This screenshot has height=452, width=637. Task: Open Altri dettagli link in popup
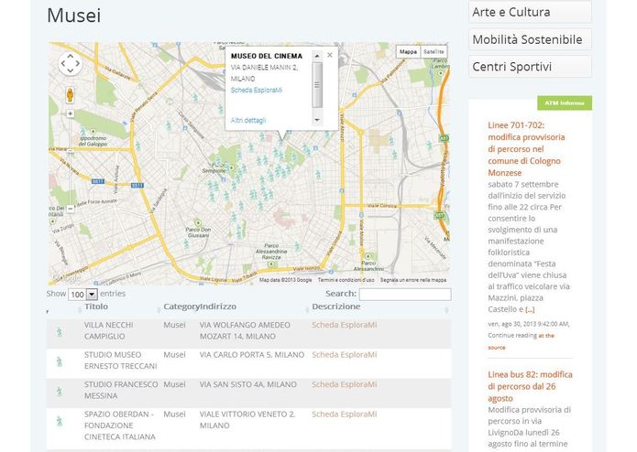click(x=248, y=121)
